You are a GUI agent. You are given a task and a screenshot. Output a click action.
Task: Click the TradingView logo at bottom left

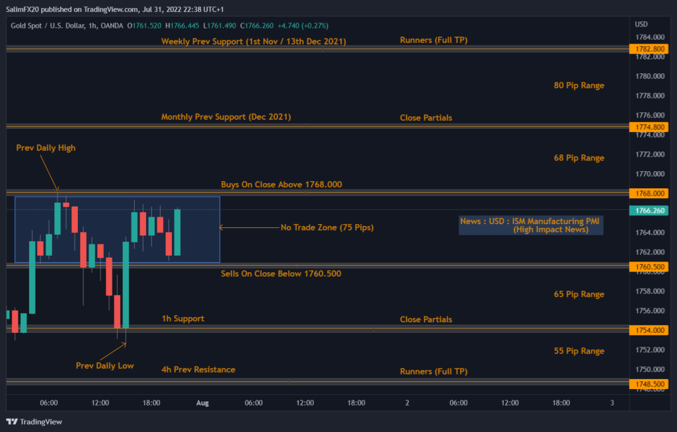coord(34,421)
